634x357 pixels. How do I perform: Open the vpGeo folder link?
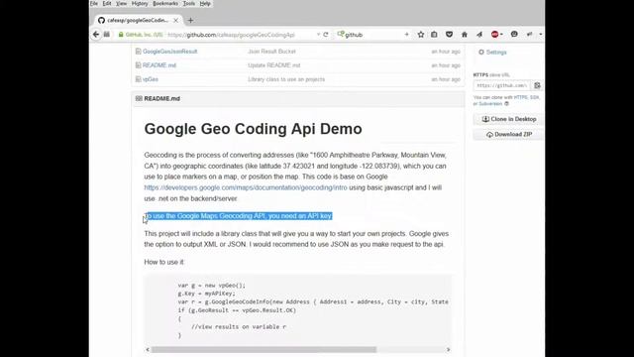(x=151, y=79)
